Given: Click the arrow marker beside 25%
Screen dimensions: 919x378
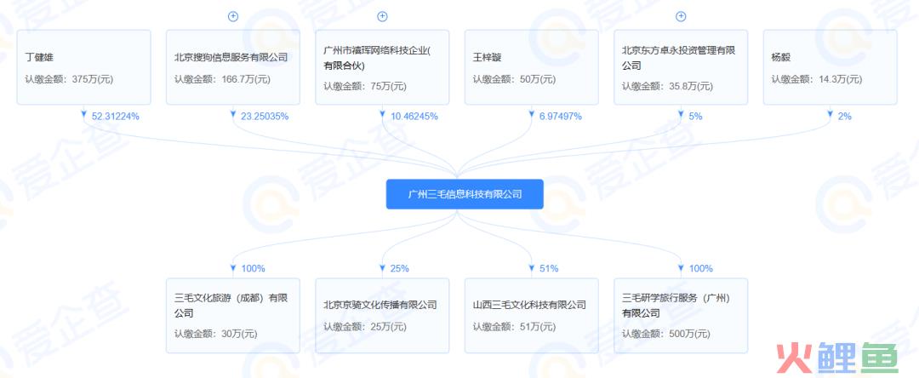Looking at the screenshot, I should [382, 268].
